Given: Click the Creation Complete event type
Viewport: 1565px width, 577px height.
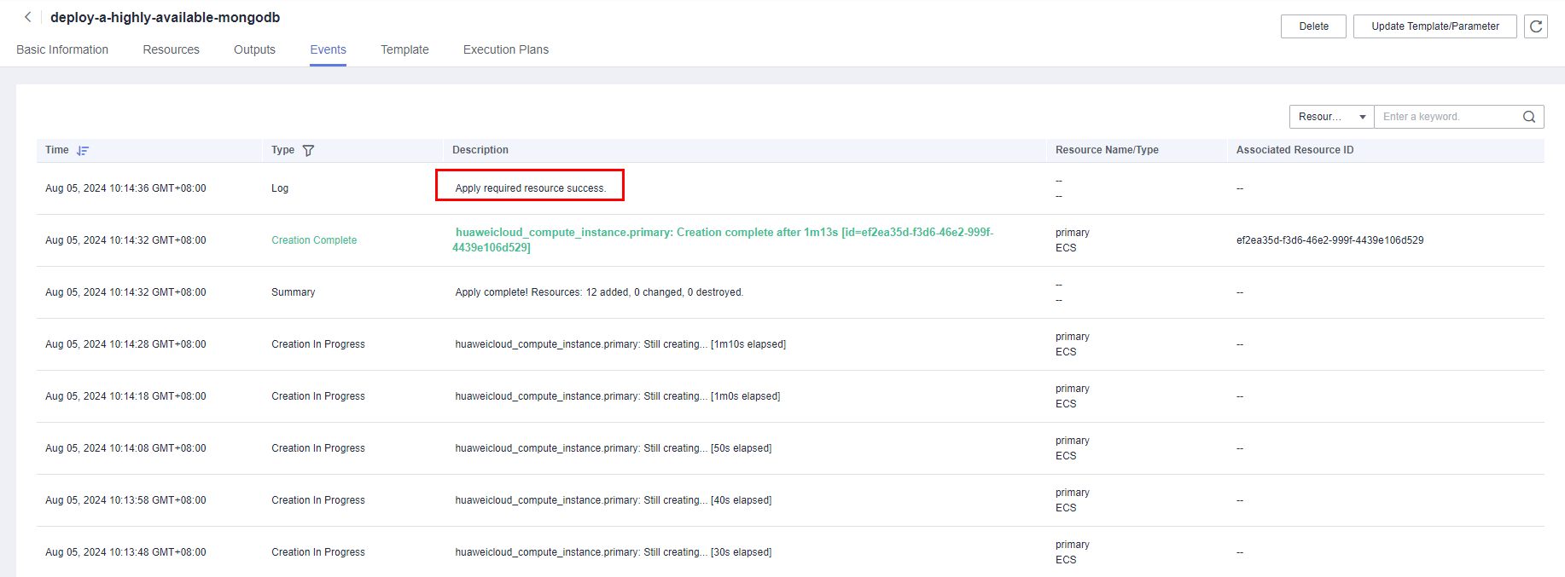Looking at the screenshot, I should 314,240.
